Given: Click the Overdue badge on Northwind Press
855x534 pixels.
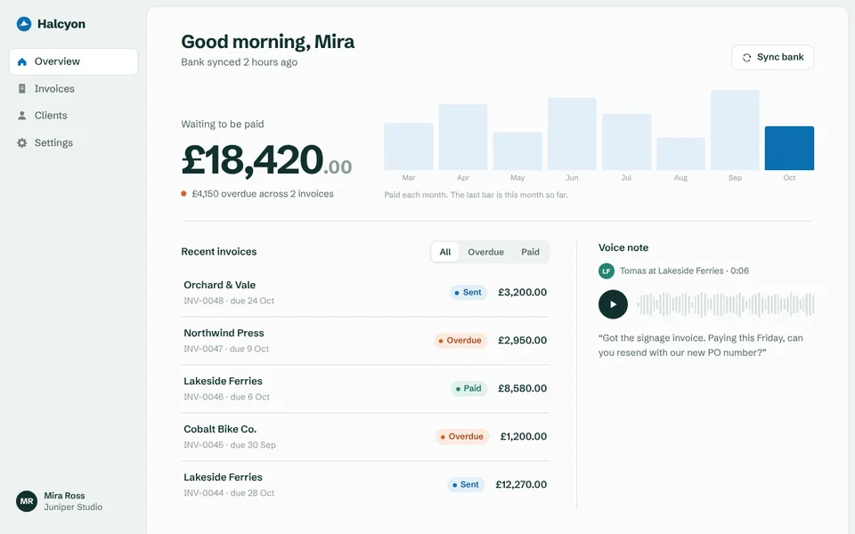Looking at the screenshot, I should pyautogui.click(x=460, y=341).
